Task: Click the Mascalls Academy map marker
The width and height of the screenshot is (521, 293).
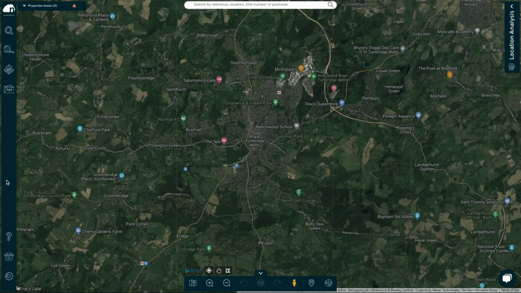Action: tap(478, 31)
